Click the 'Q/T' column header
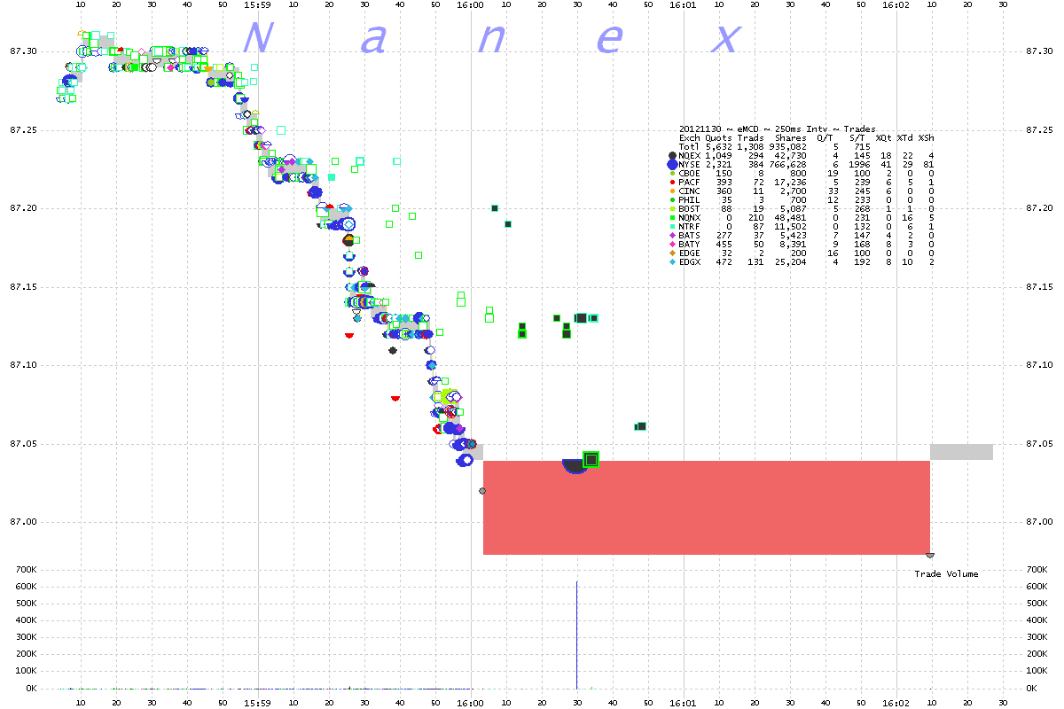The width and height of the screenshot is (1064, 709). point(825,138)
